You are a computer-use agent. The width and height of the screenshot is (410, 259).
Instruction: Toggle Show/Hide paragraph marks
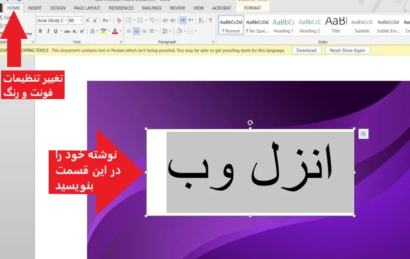pyautogui.click(x=211, y=20)
